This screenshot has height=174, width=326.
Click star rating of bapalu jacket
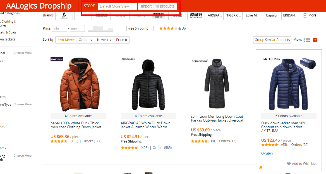[59, 141]
